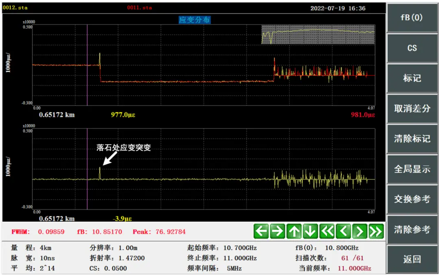441x278 pixels.
Task: Click the CS: 0.0500 parameter
Action: click(x=108, y=268)
